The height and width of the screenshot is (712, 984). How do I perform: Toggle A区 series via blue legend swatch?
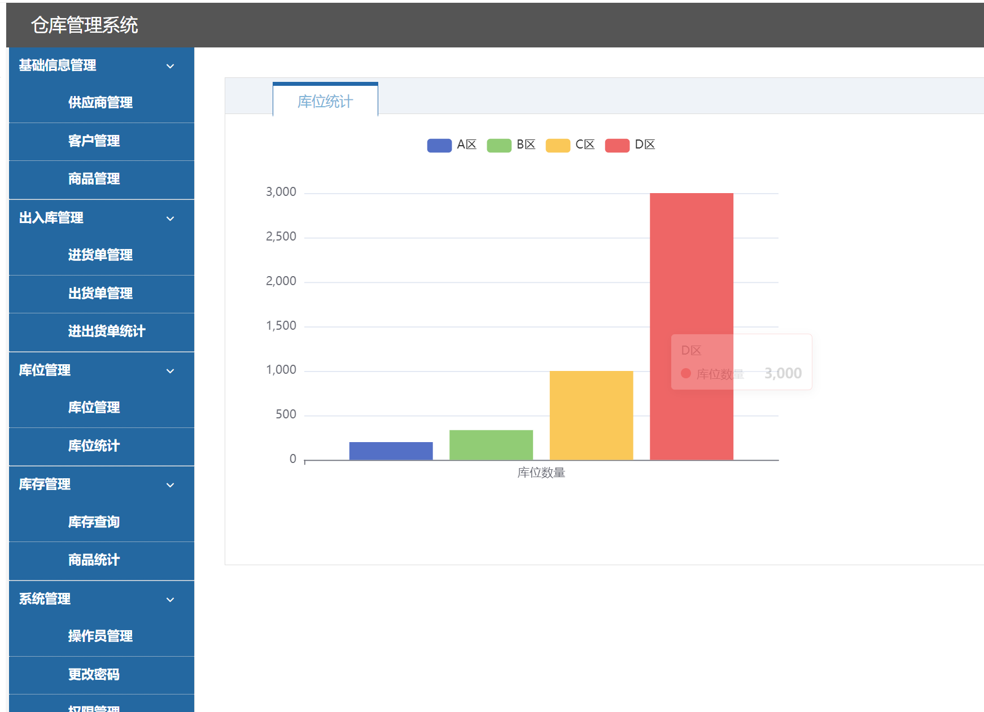[439, 145]
